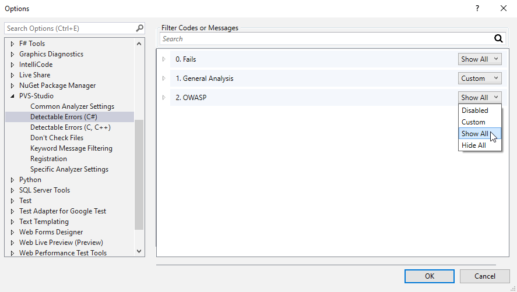
Task: Select Detectable Errors (C, C++) item
Action: pos(70,127)
